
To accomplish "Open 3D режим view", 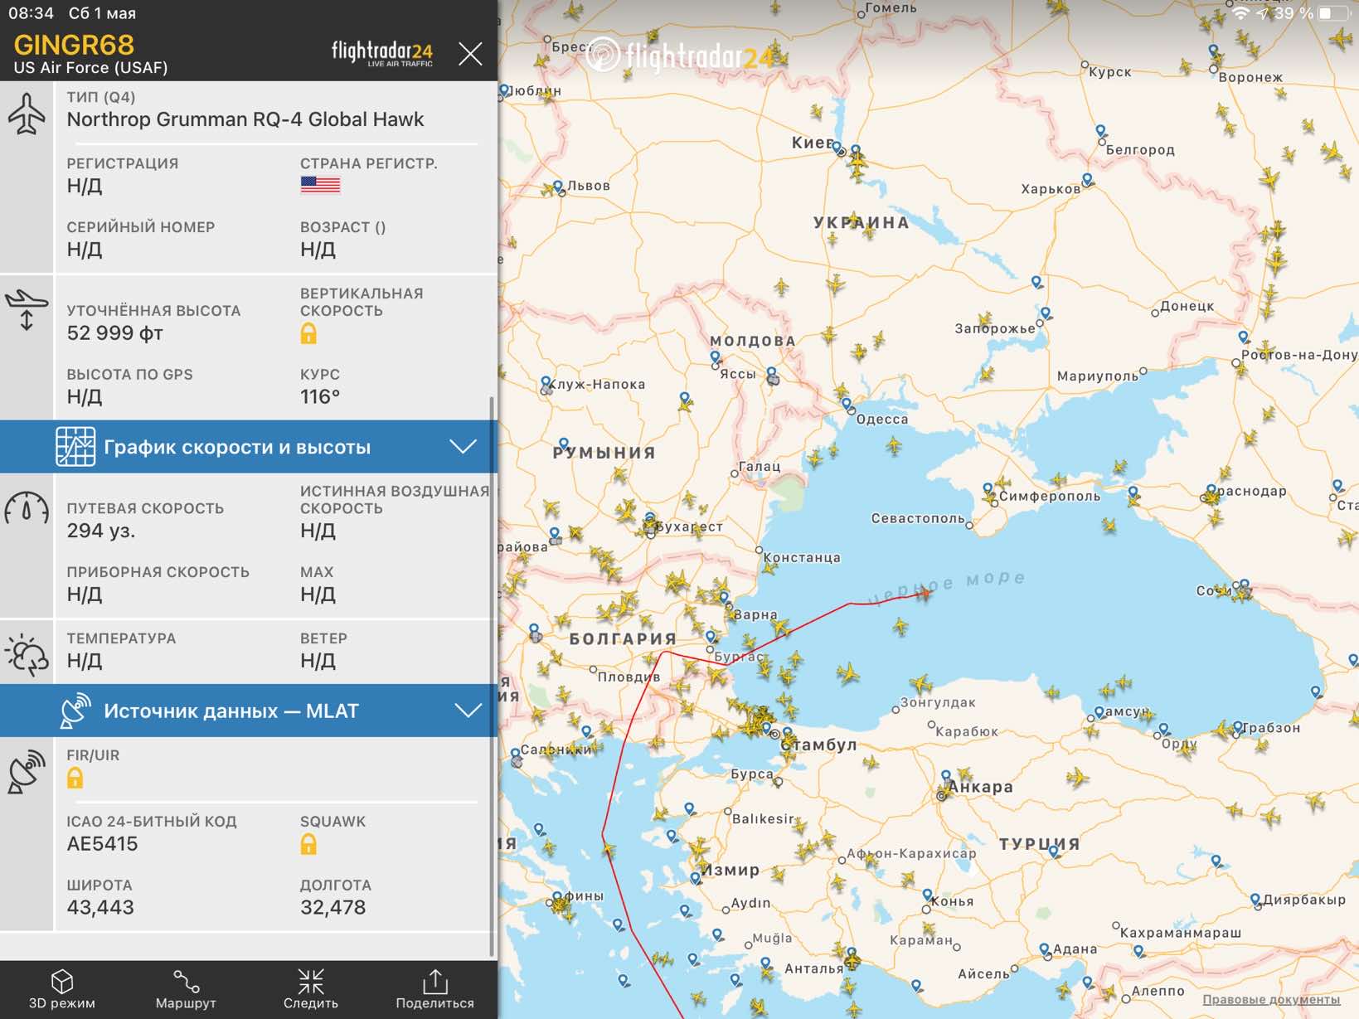I will pos(62,989).
